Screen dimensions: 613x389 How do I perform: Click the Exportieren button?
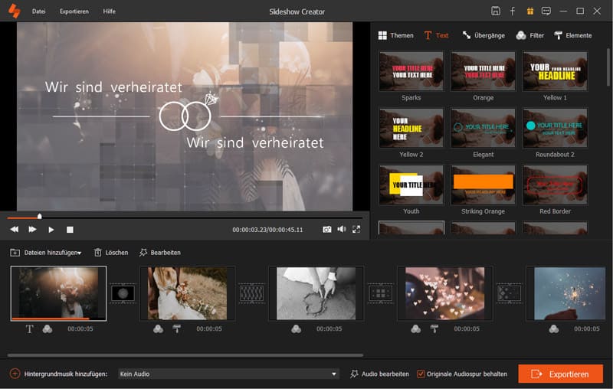(560, 374)
